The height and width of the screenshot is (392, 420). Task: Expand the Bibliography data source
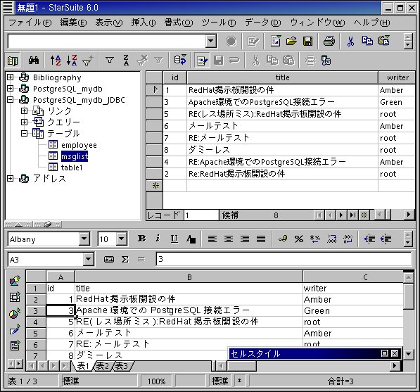click(x=10, y=77)
